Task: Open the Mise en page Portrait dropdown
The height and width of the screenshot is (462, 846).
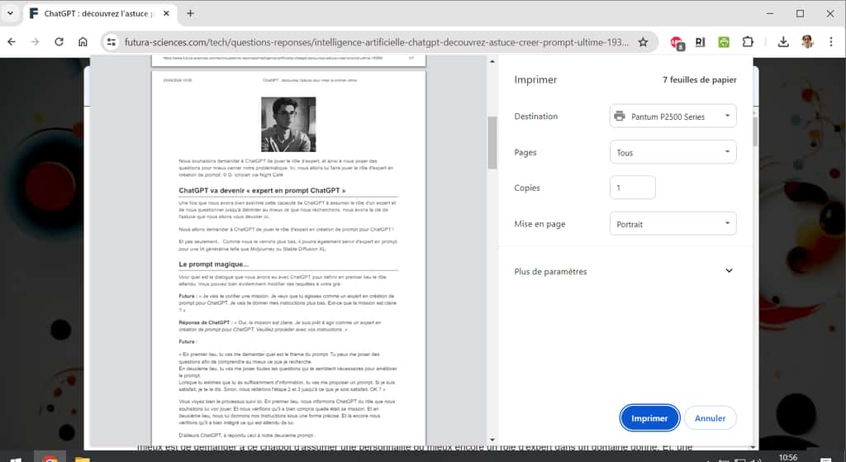Action: (673, 223)
